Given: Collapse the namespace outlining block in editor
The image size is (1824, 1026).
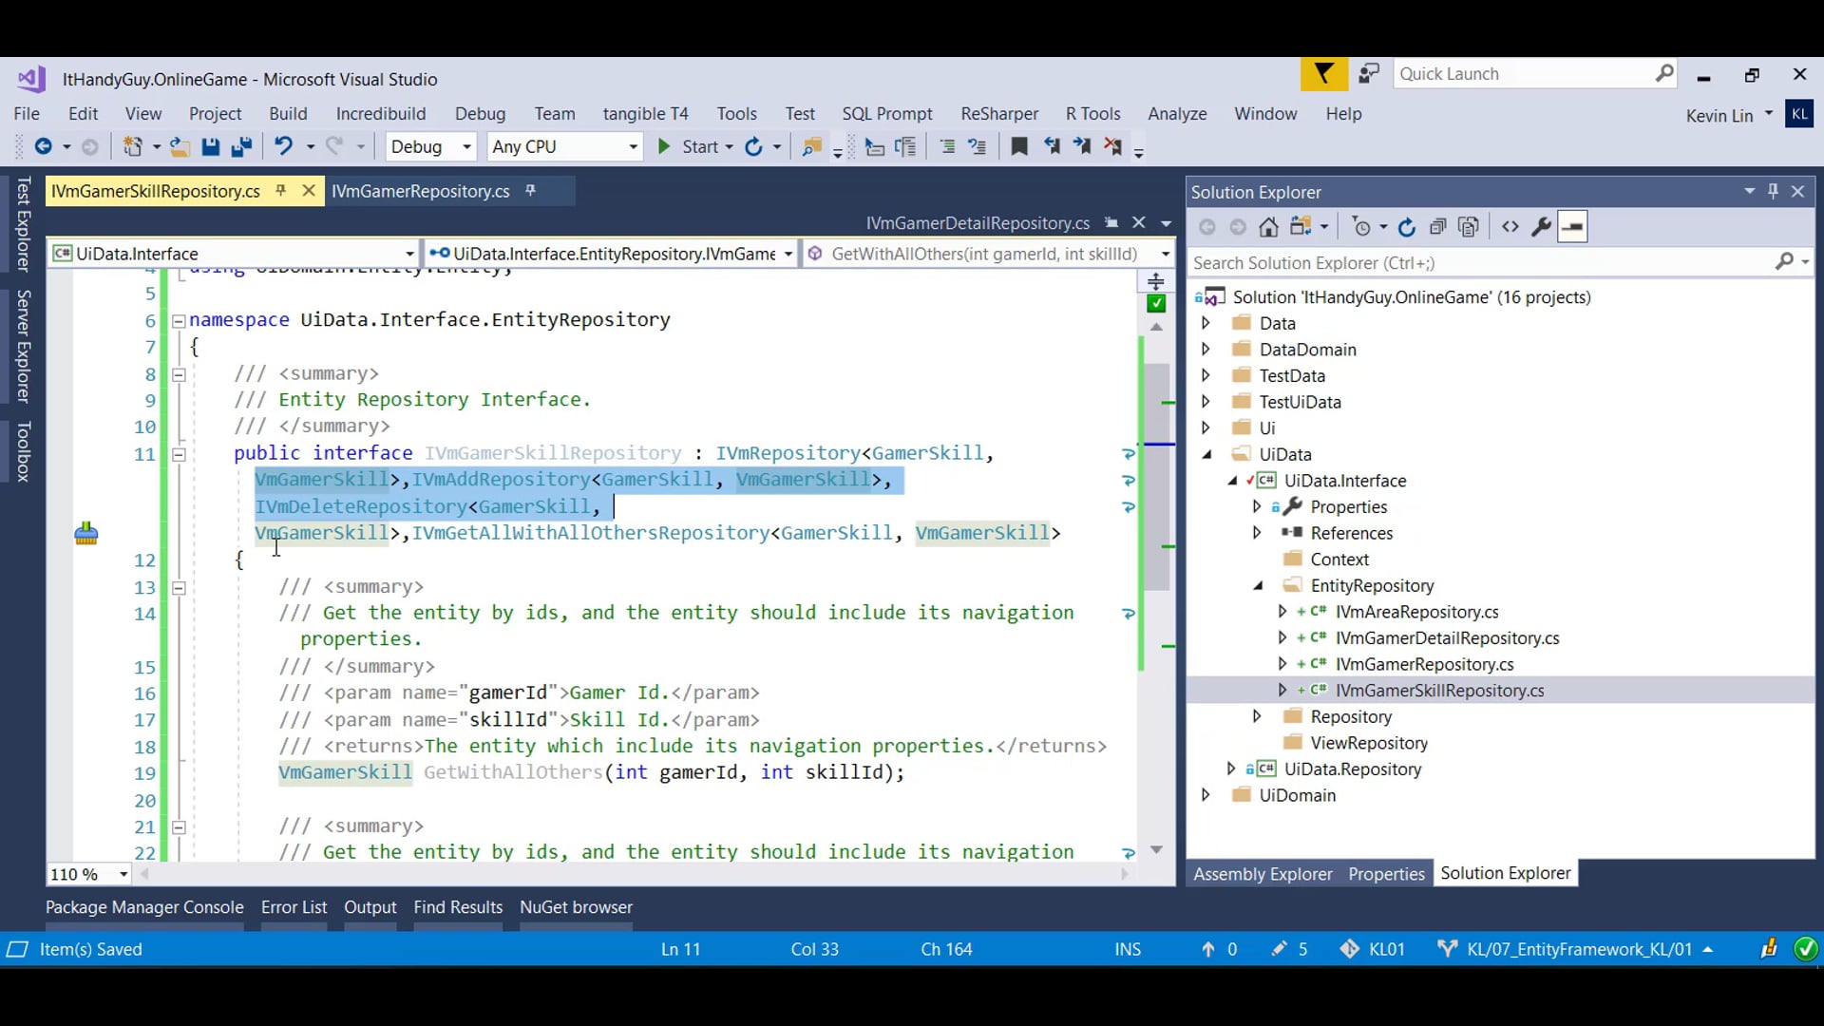Looking at the screenshot, I should (178, 321).
